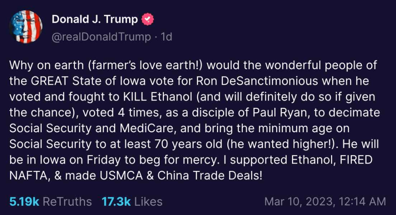
Task: Open the Donald J. Trump display name
Action: [x=95, y=19]
